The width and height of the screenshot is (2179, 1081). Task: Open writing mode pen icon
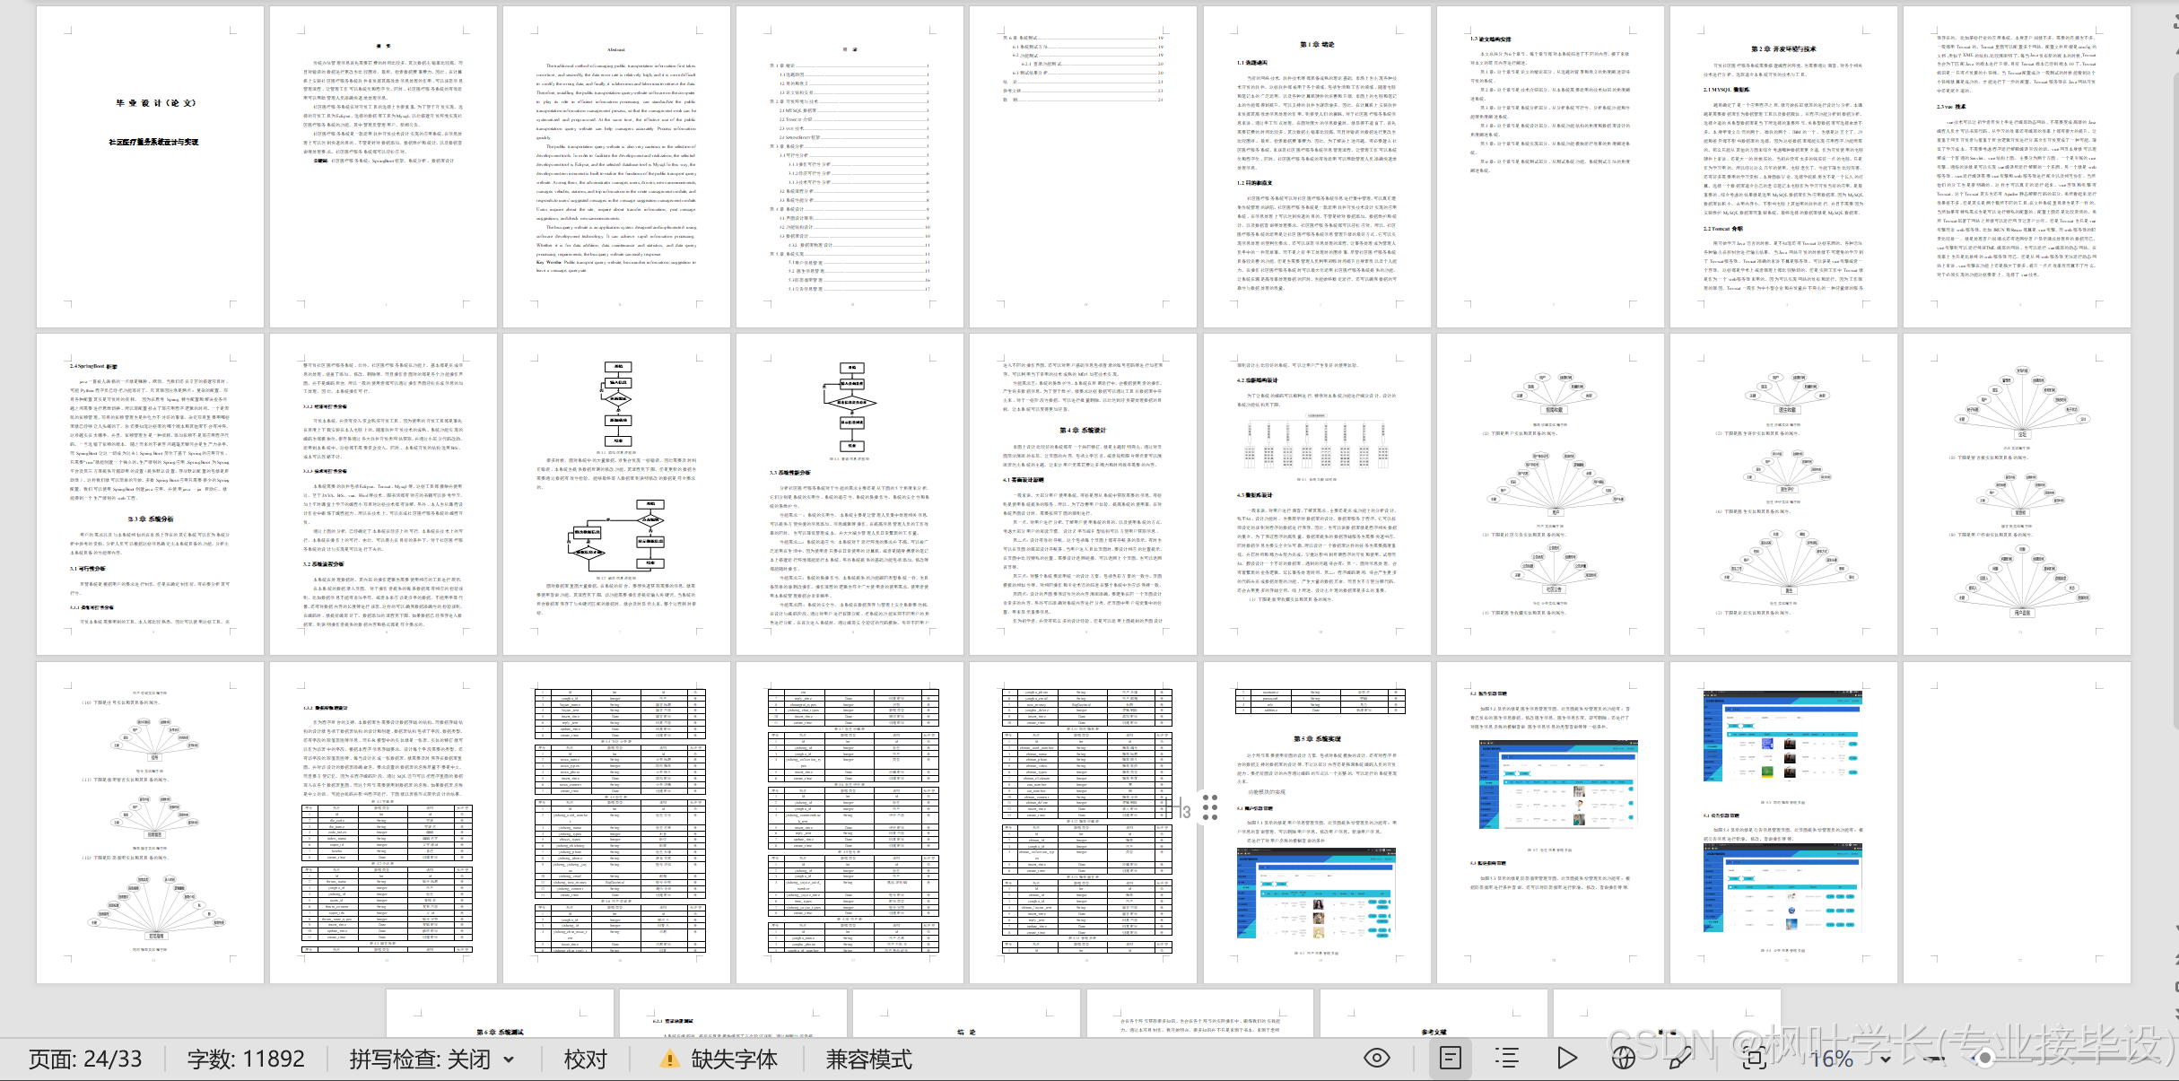click(1680, 1059)
